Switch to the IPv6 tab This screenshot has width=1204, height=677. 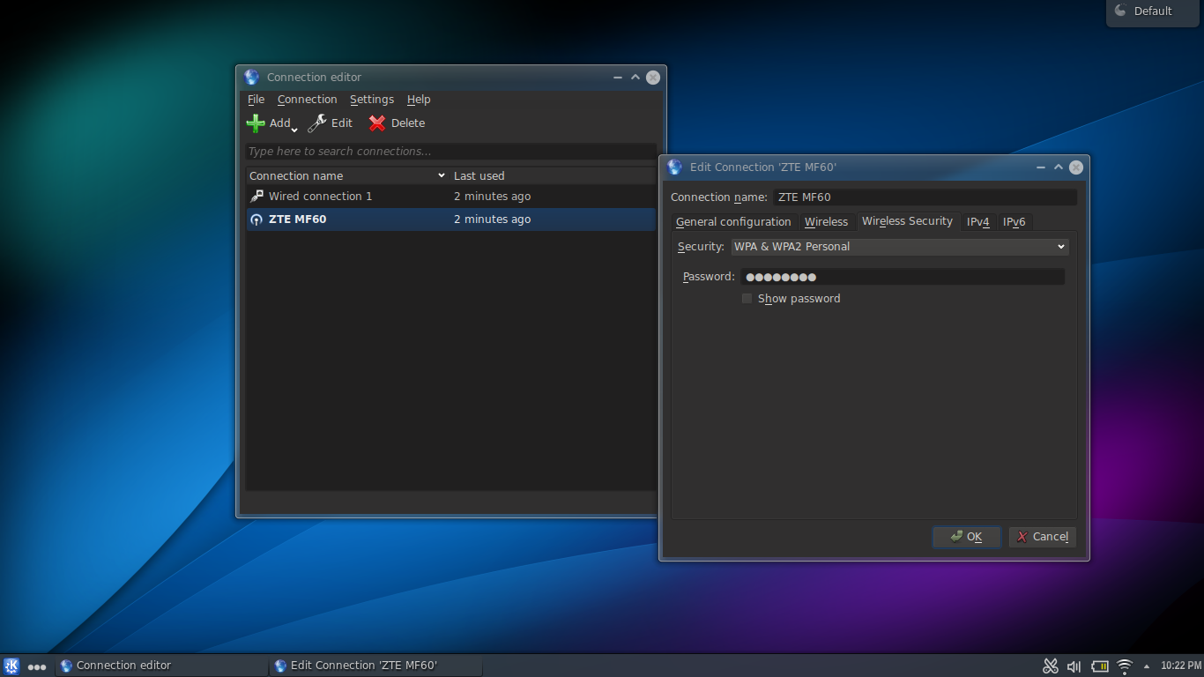(x=1014, y=222)
